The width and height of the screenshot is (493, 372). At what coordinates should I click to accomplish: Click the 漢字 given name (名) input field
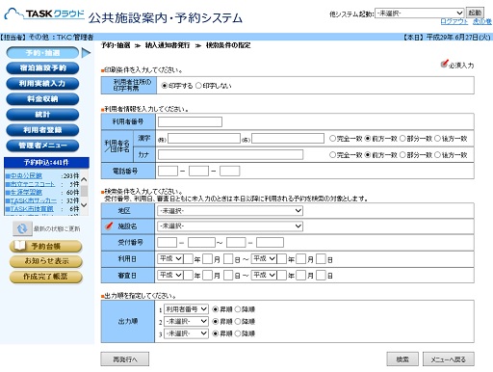tap(288, 139)
